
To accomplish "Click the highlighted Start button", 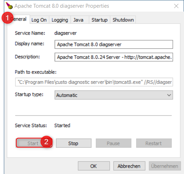I will [x=33, y=143].
